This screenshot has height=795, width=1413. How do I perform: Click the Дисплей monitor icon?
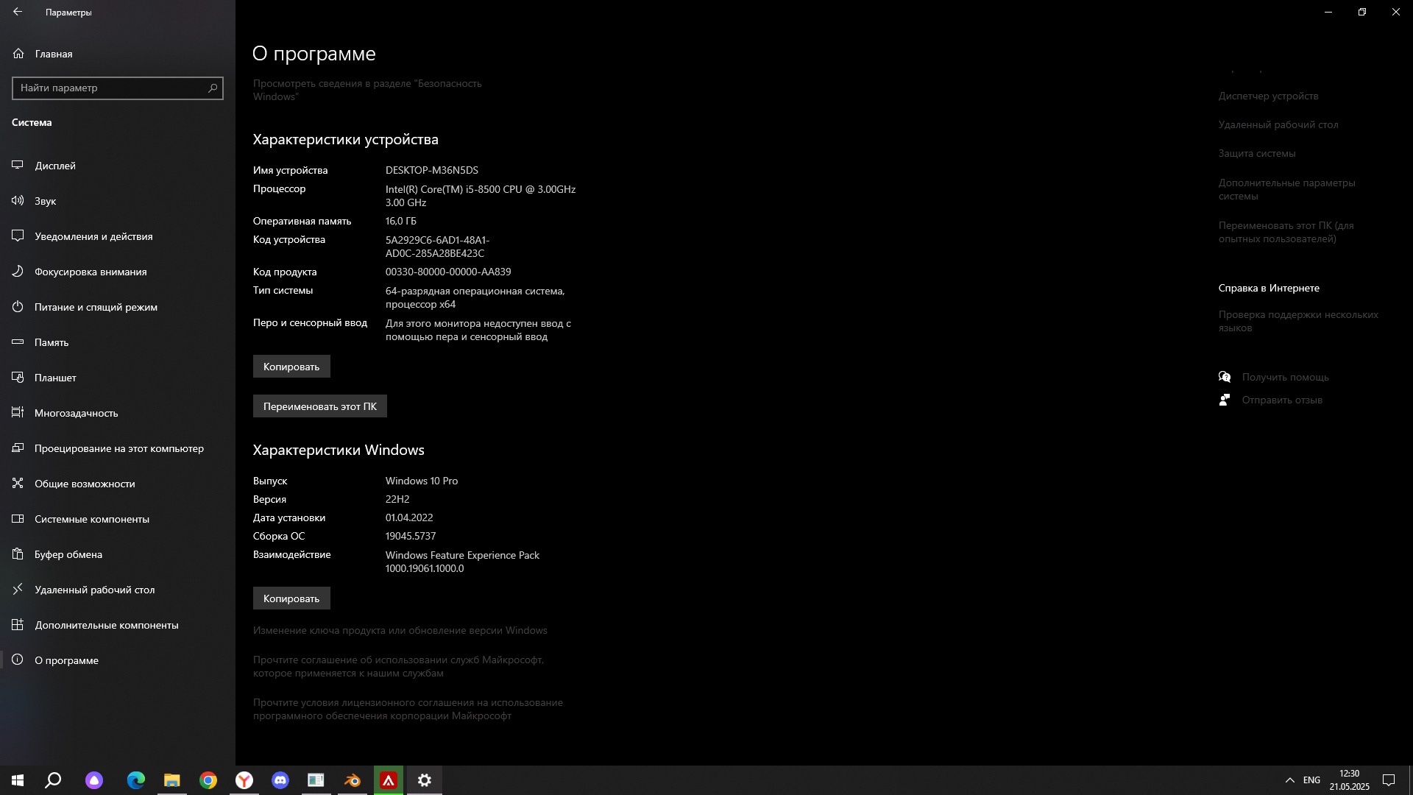tap(18, 166)
